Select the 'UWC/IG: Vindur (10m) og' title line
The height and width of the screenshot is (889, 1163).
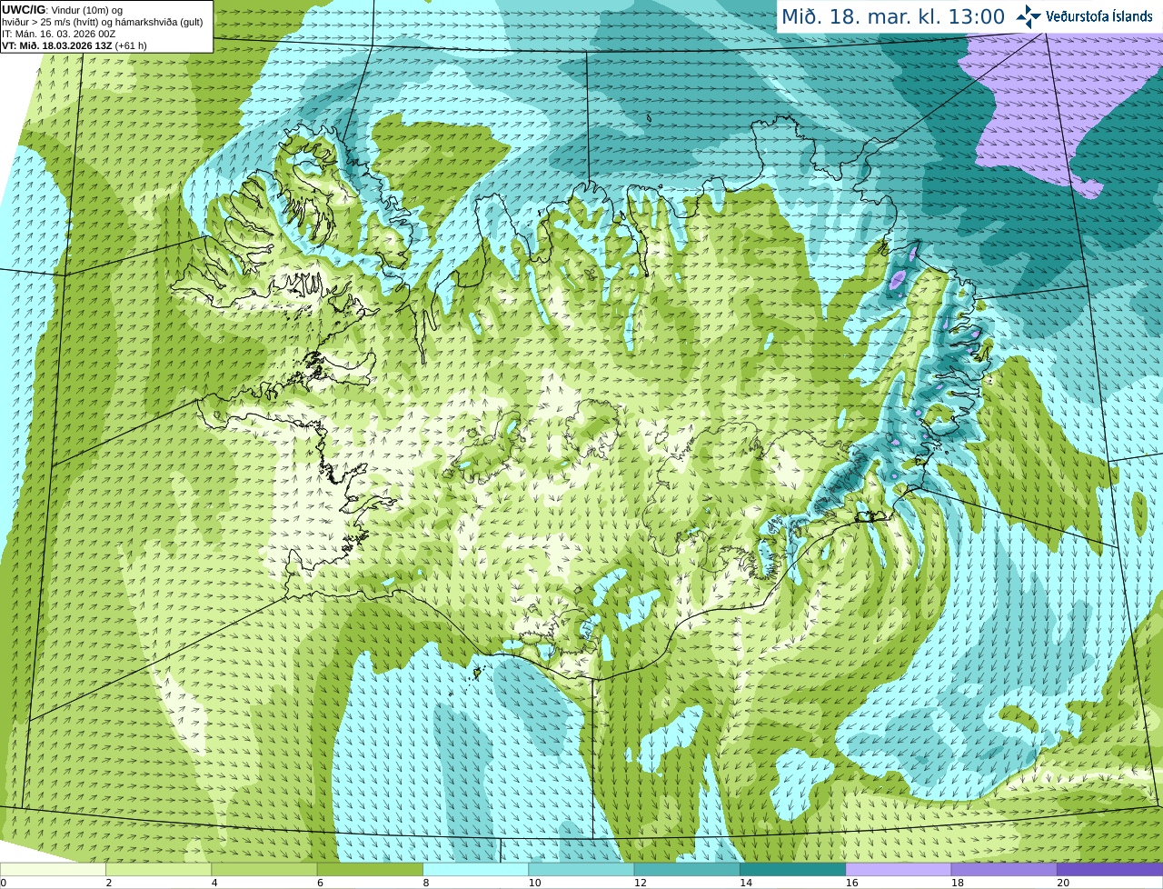[62, 10]
